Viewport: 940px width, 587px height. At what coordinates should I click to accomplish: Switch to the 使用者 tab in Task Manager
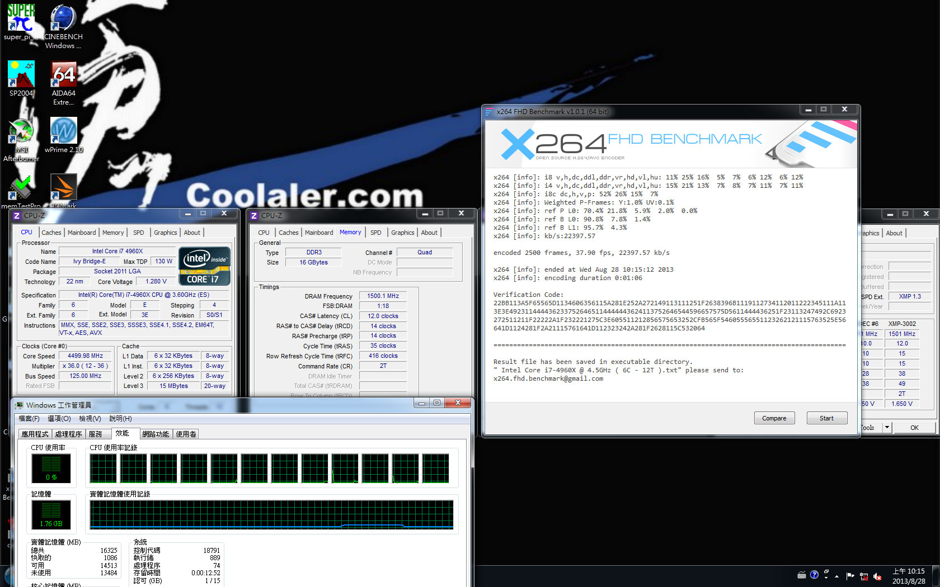(x=186, y=434)
